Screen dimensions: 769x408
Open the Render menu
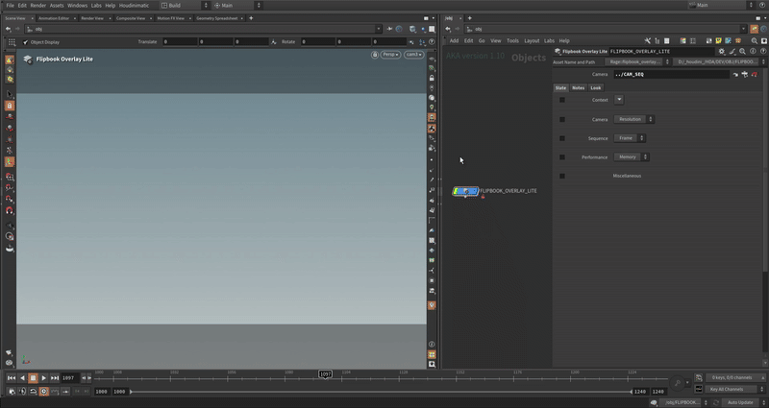coord(37,6)
